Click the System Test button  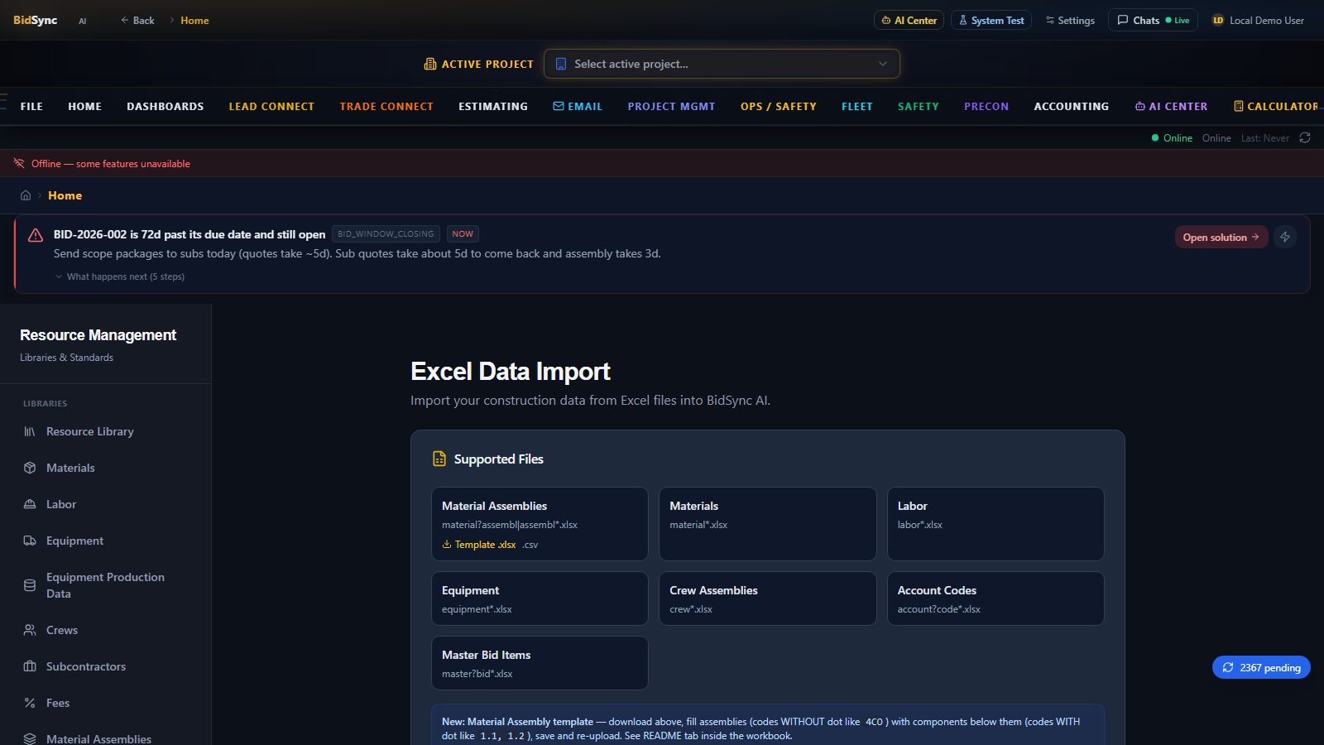tap(991, 20)
